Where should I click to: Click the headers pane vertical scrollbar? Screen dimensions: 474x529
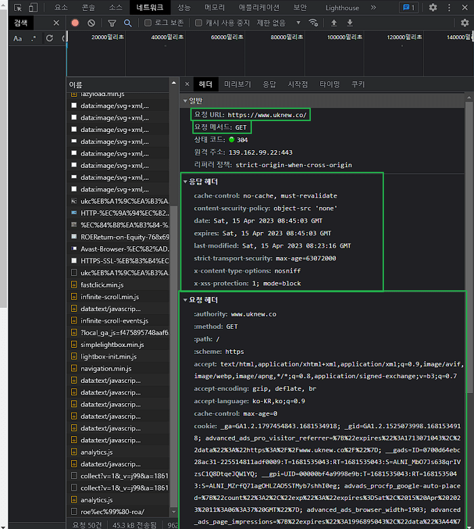pos(469,246)
